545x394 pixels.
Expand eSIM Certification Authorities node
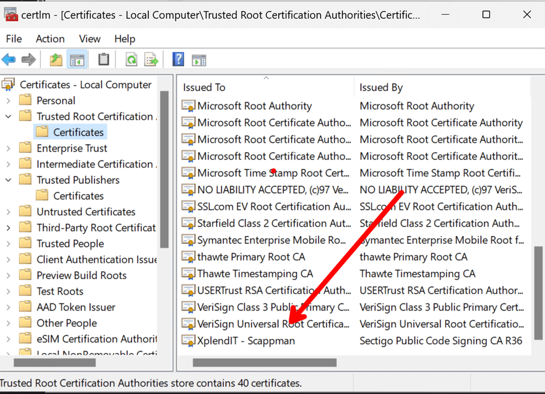pos(8,339)
